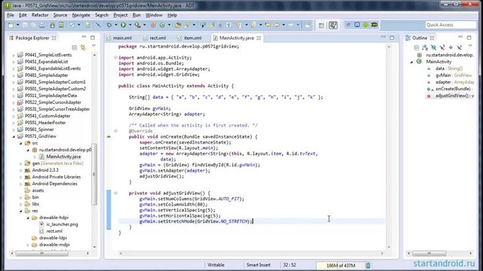The image size is (483, 271).
Task: Click the New Java Package icon
Action: (x=152, y=25)
